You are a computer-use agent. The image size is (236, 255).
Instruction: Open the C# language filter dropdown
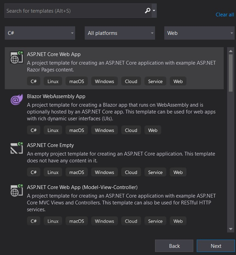40,33
